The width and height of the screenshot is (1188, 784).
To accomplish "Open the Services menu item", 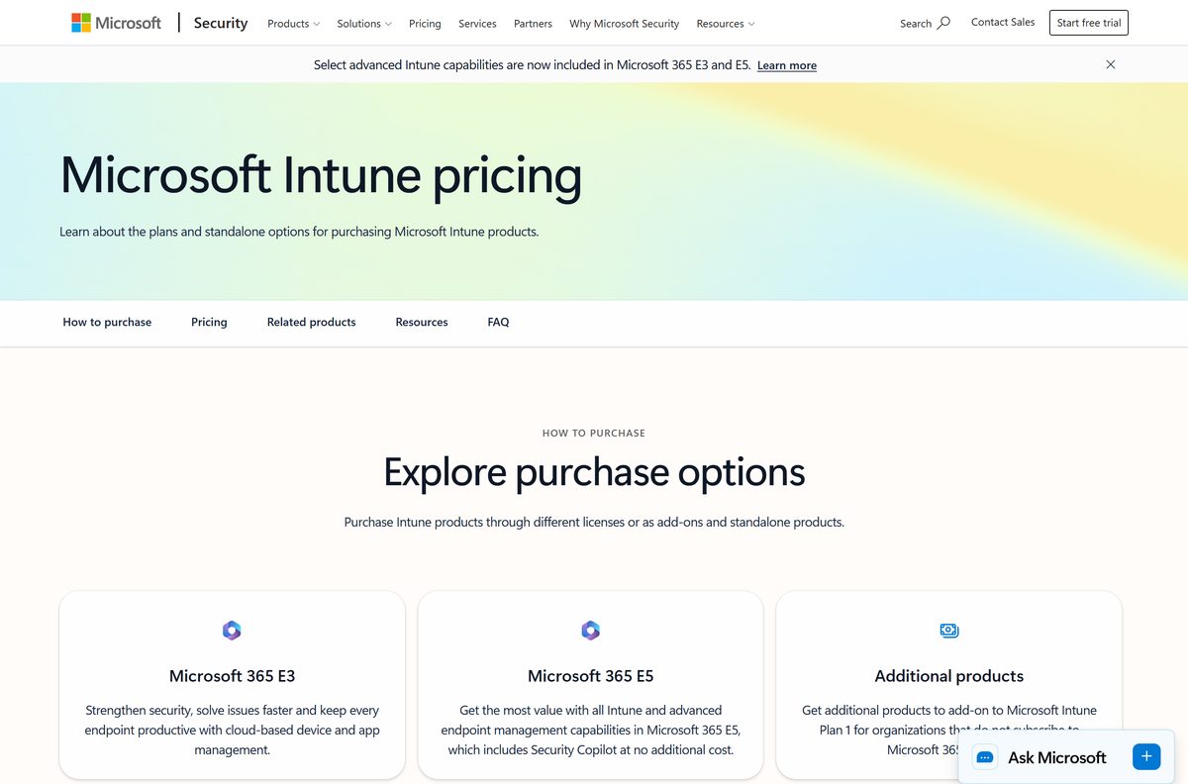I will pyautogui.click(x=477, y=23).
